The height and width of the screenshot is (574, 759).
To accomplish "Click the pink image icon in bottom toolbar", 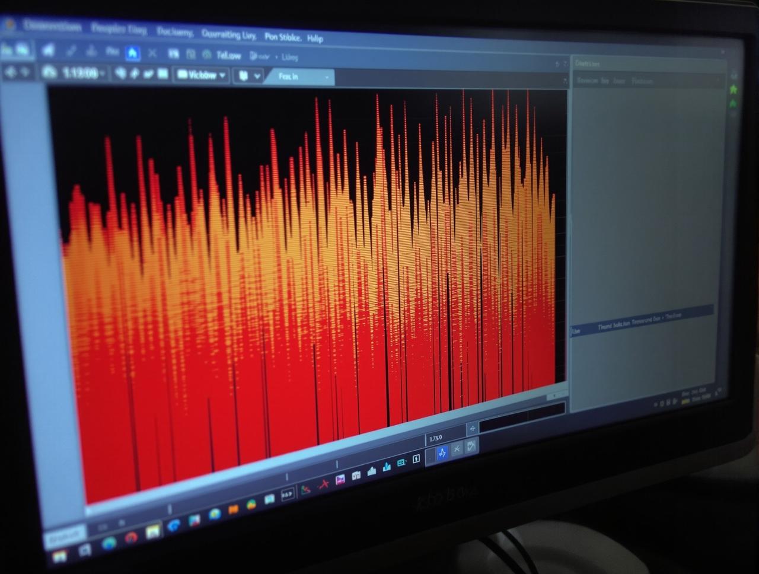I will [x=340, y=480].
